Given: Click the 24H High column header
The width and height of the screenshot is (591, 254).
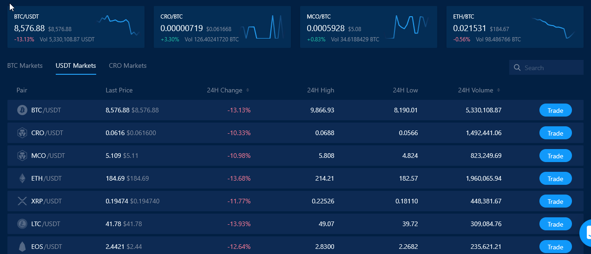Looking at the screenshot, I should (x=321, y=90).
